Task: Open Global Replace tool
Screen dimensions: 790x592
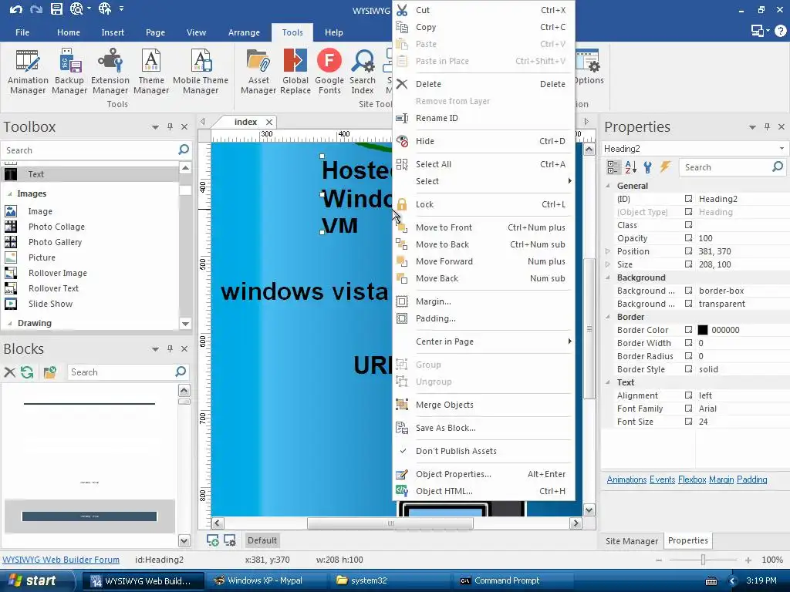Action: click(295, 71)
